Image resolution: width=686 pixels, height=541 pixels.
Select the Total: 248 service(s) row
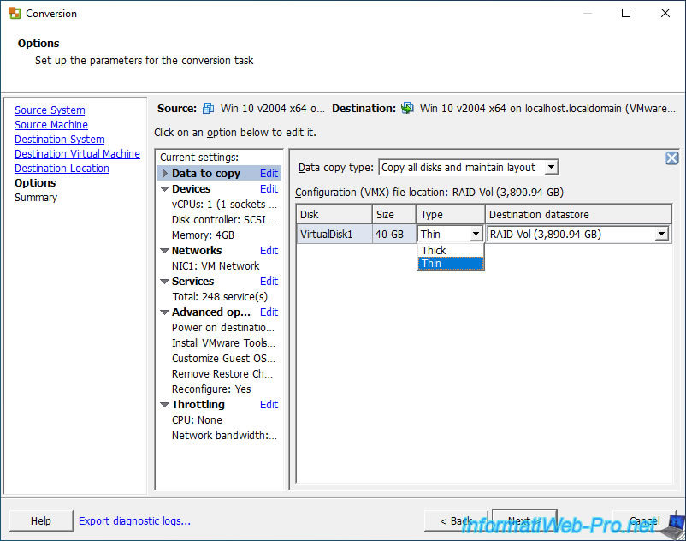220,297
